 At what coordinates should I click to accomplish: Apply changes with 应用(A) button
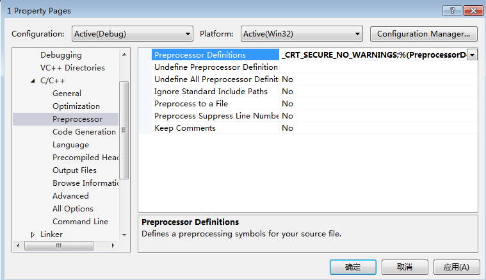coord(457,267)
